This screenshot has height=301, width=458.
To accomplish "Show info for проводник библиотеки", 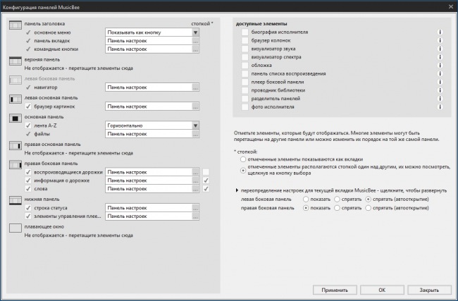I will pos(440,90).
